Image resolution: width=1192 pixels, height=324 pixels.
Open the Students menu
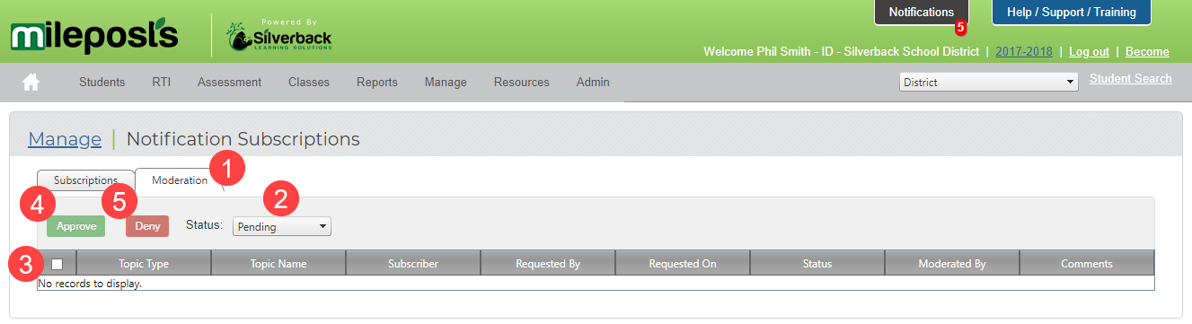point(102,82)
